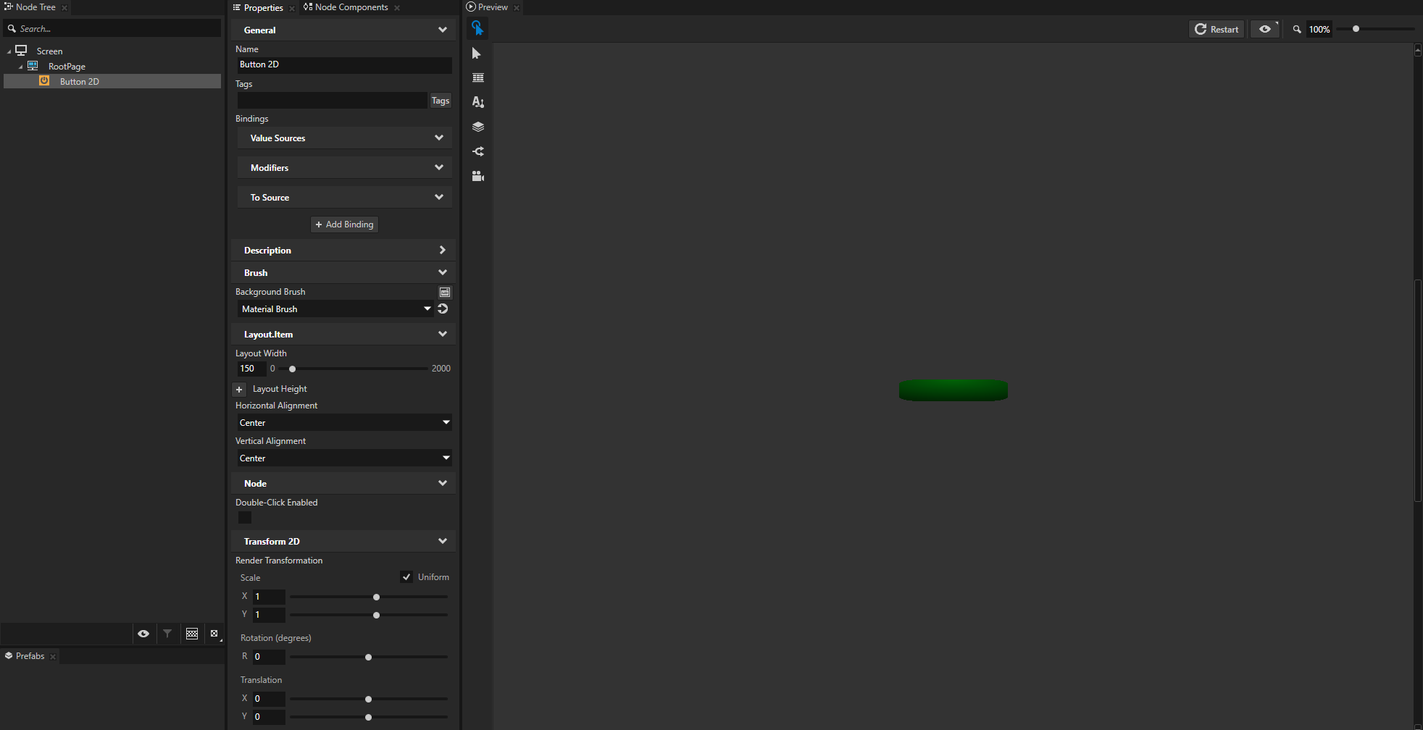This screenshot has height=730, width=1423.
Task: Click the filter icon below the Node Tree
Action: tap(168, 633)
